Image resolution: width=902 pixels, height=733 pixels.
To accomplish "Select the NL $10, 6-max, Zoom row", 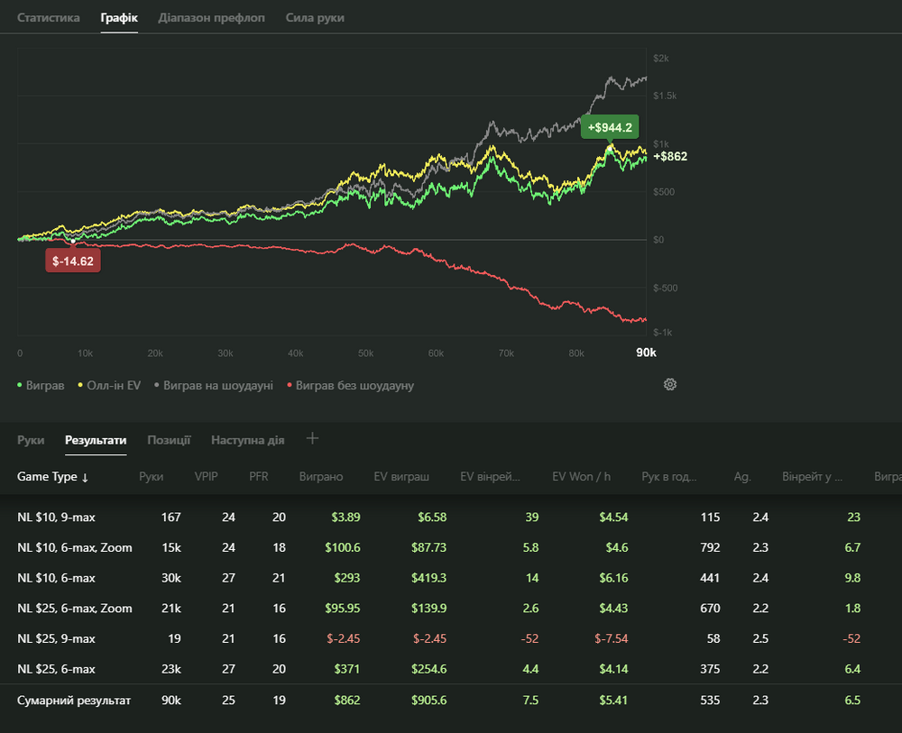I will (75, 547).
